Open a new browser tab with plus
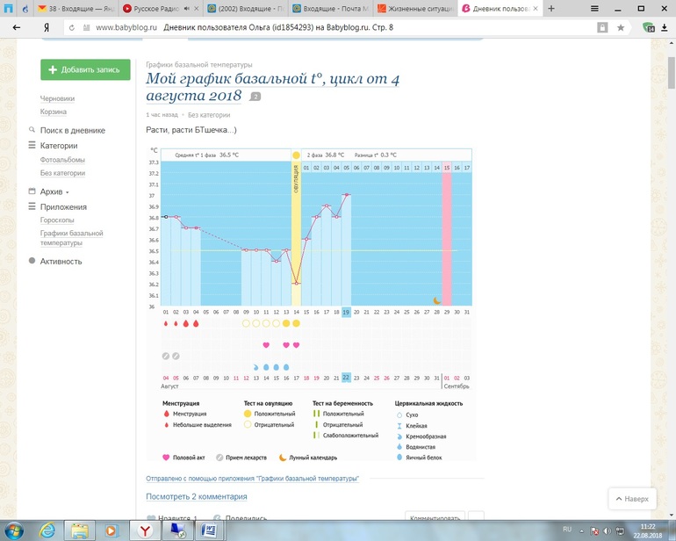Viewport: 676px width, 541px height. [x=551, y=8]
